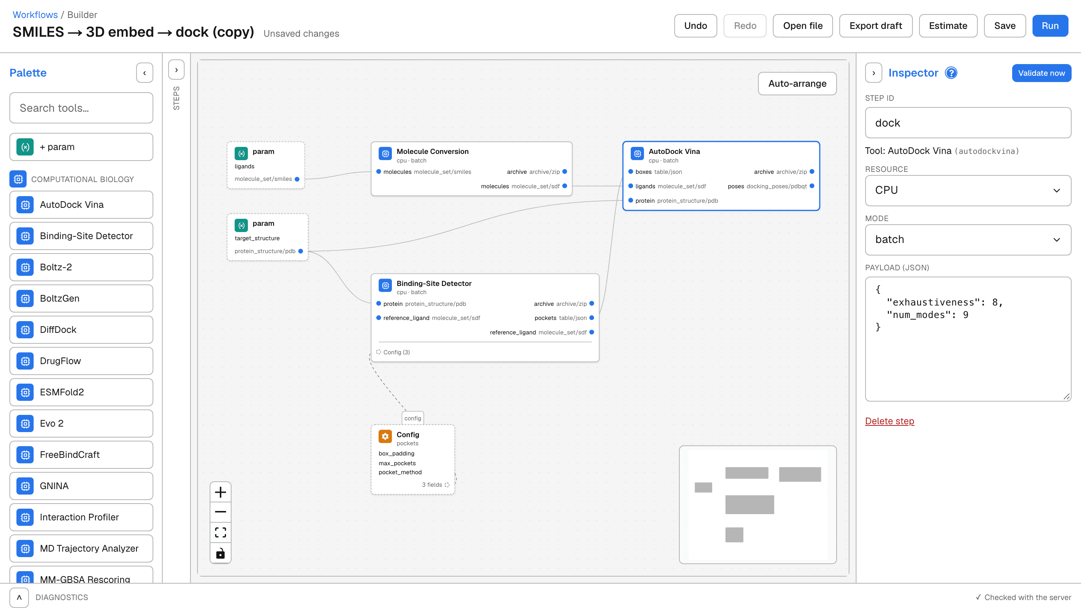1081x611 pixels.
Task: Click the DiffDock tool icon
Action: click(25, 330)
